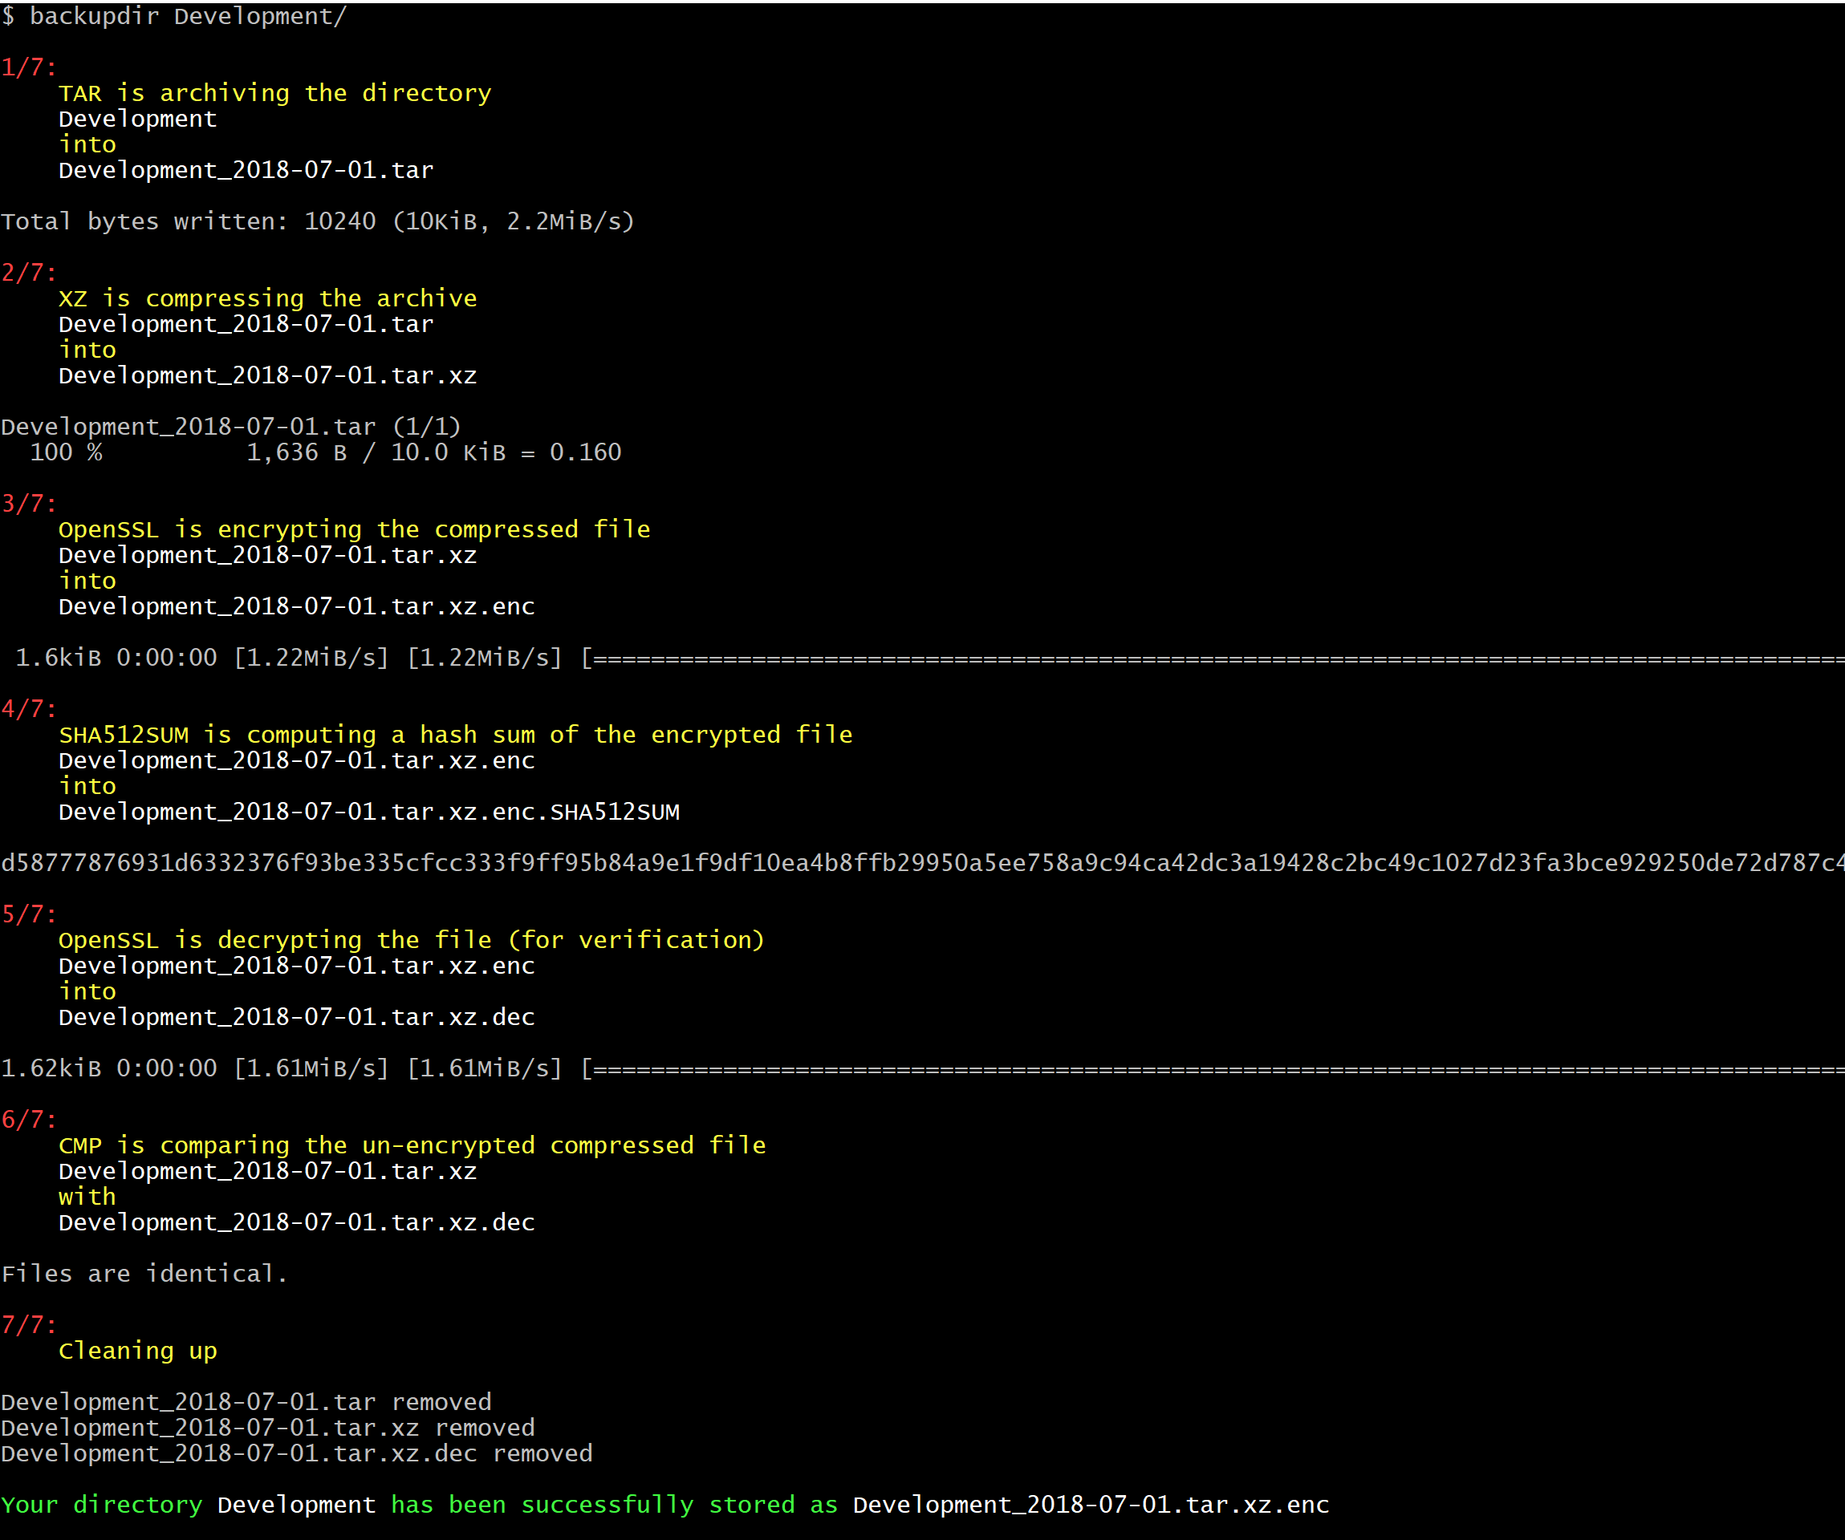Select the red step label '7/7:'

click(x=29, y=1326)
